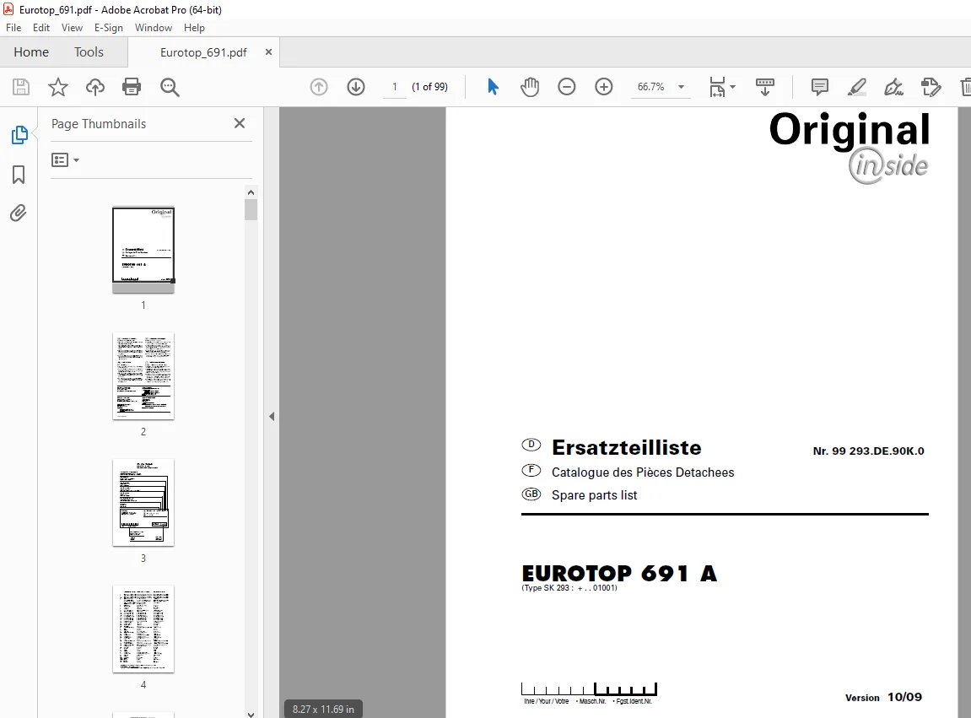Open the Help menu
Screen dimensions: 971x718
pos(194,27)
